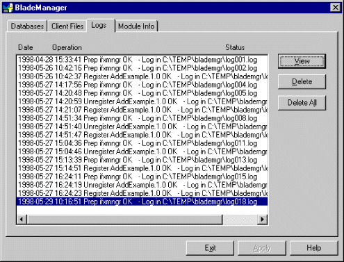Select the Logs tab
Screen dimensions: 344x262
click(100, 25)
